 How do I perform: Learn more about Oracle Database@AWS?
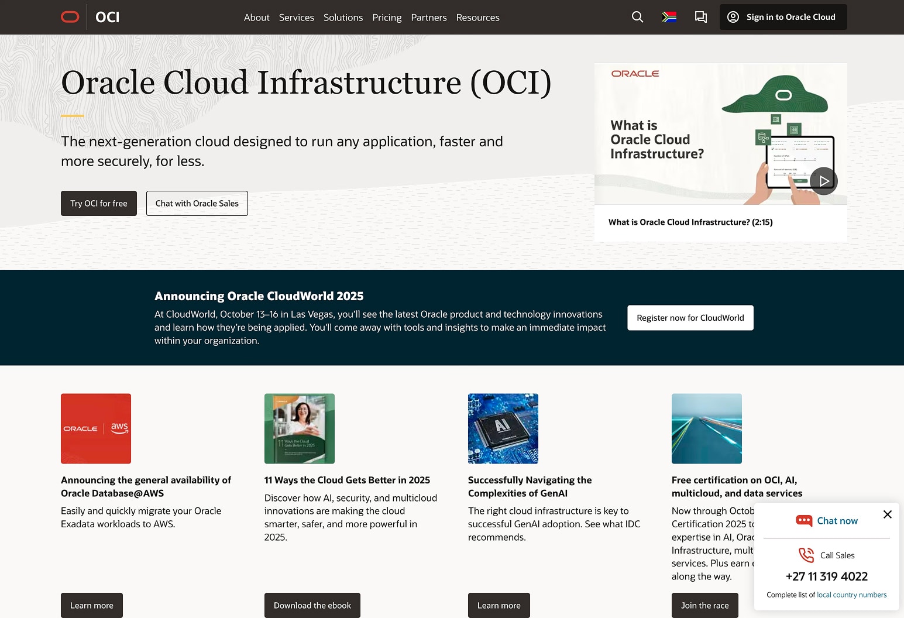92,605
